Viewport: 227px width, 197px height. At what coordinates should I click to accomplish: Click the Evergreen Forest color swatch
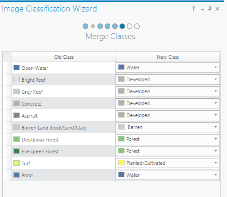[17, 151]
